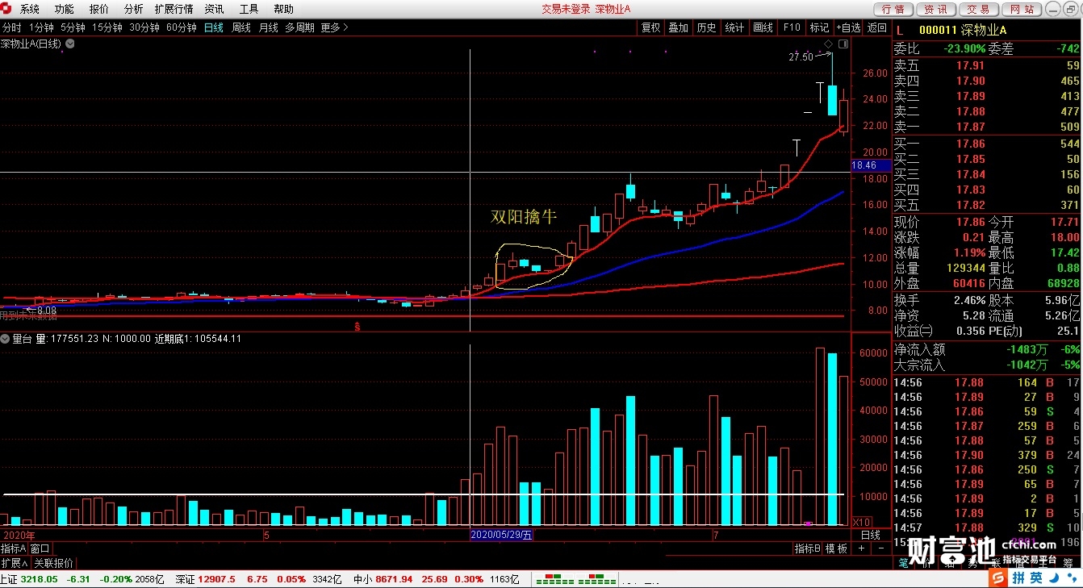
Task: Open the chart title dropdown arrow beside 深物业A(日线)
Action: [x=70, y=44]
